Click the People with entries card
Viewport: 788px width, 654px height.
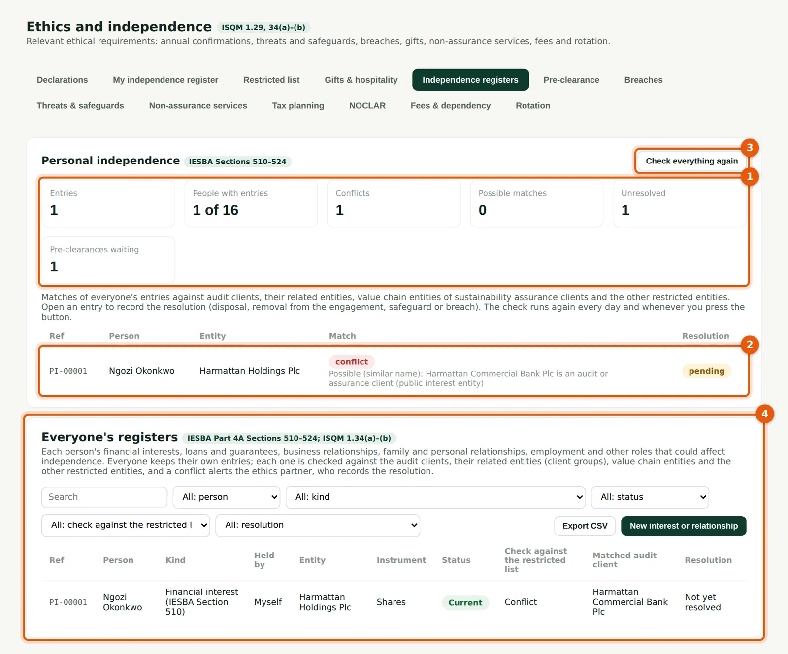[x=251, y=203]
